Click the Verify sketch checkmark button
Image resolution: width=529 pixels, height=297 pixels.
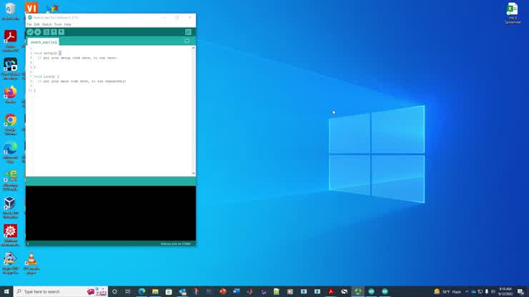click(30, 32)
